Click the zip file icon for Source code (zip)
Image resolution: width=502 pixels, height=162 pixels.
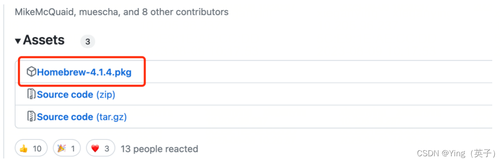[x=31, y=95]
